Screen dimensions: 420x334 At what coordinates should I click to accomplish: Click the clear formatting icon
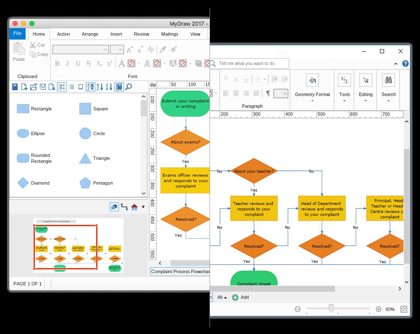coord(151,50)
